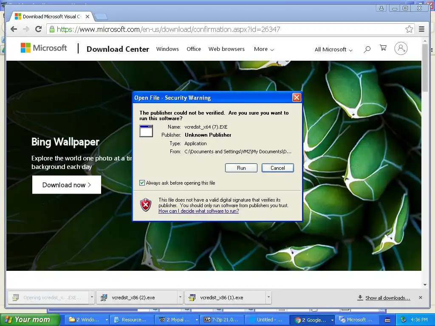Screen dimensions: 435x326
Task: Open the 2 Google Chrome taskbar group
Action: (312, 320)
